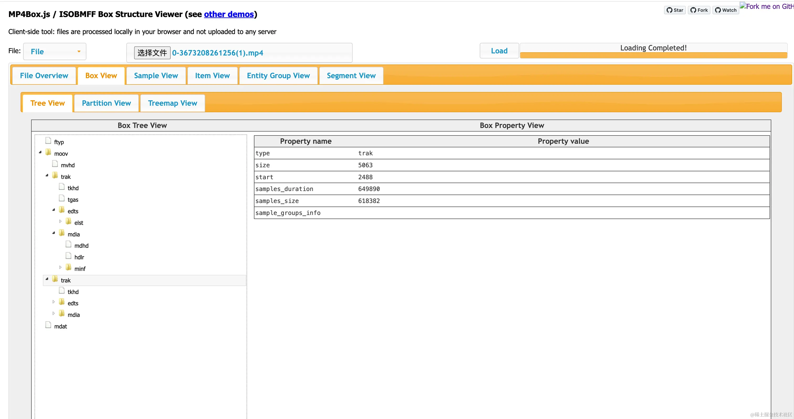Viewport: 794px width, 419px height.
Task: Select the mvhd box label
Action: (68, 165)
